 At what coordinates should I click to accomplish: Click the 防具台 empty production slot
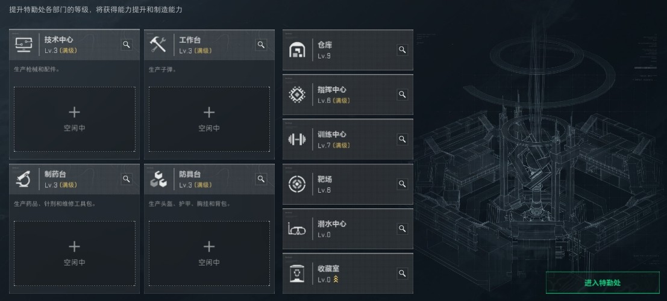(x=209, y=253)
